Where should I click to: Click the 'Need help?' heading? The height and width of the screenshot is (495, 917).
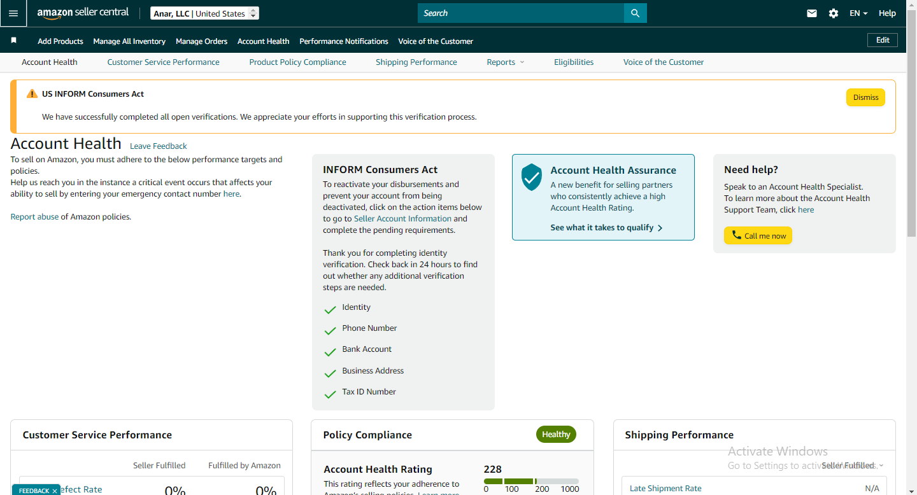tap(751, 170)
